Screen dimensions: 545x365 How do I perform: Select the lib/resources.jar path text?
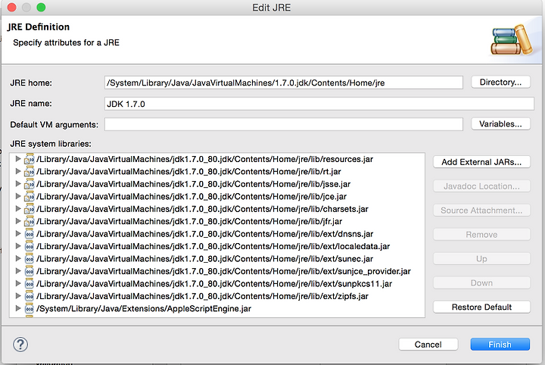pos(204,159)
